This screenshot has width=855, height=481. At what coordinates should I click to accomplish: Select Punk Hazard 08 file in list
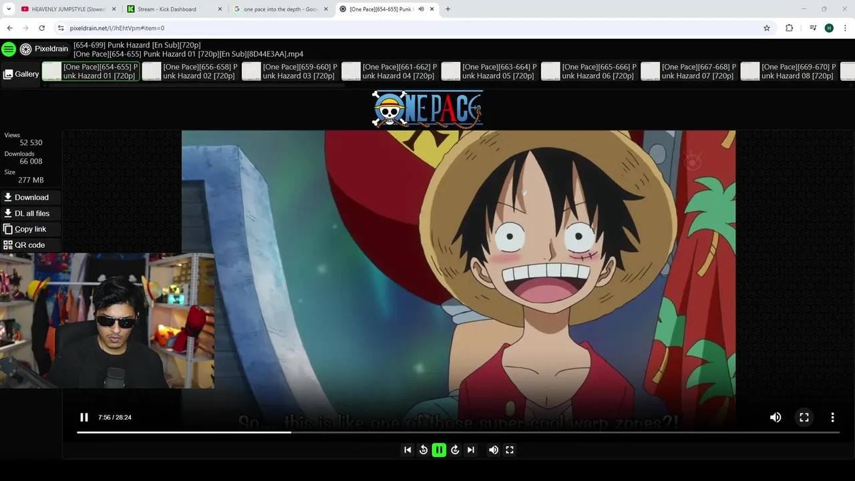pyautogui.click(x=789, y=71)
